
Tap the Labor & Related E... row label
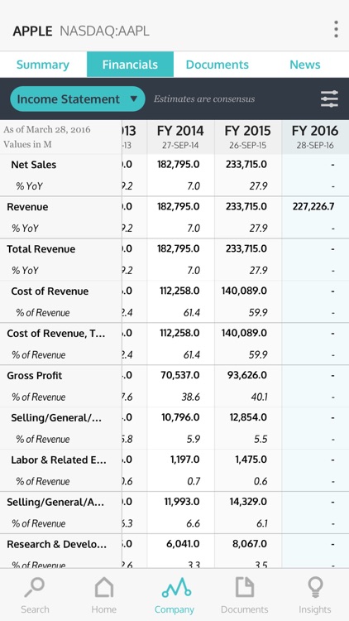58,460
